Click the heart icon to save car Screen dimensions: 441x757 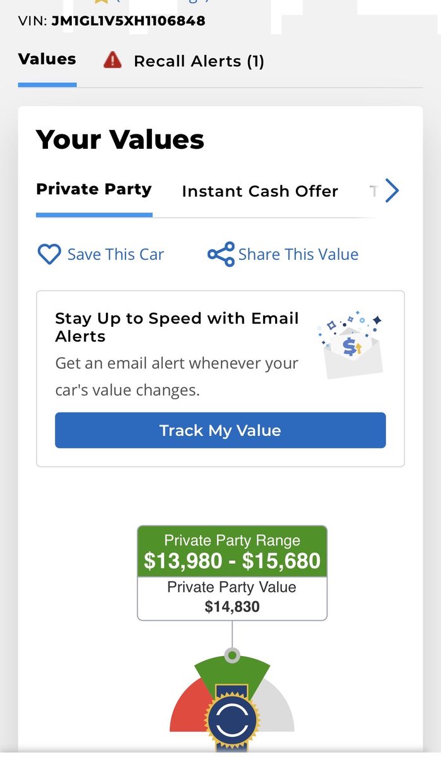pyautogui.click(x=49, y=254)
